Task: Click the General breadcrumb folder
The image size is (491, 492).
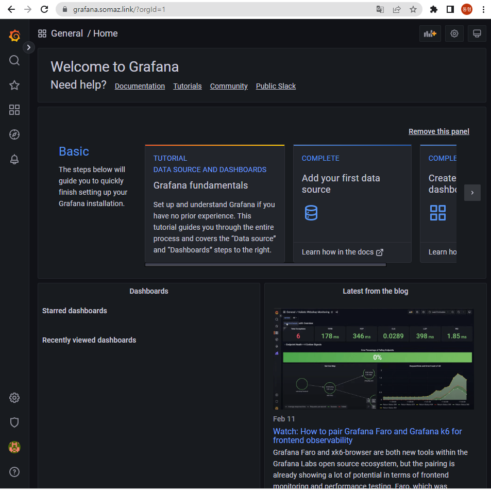Action: click(67, 33)
